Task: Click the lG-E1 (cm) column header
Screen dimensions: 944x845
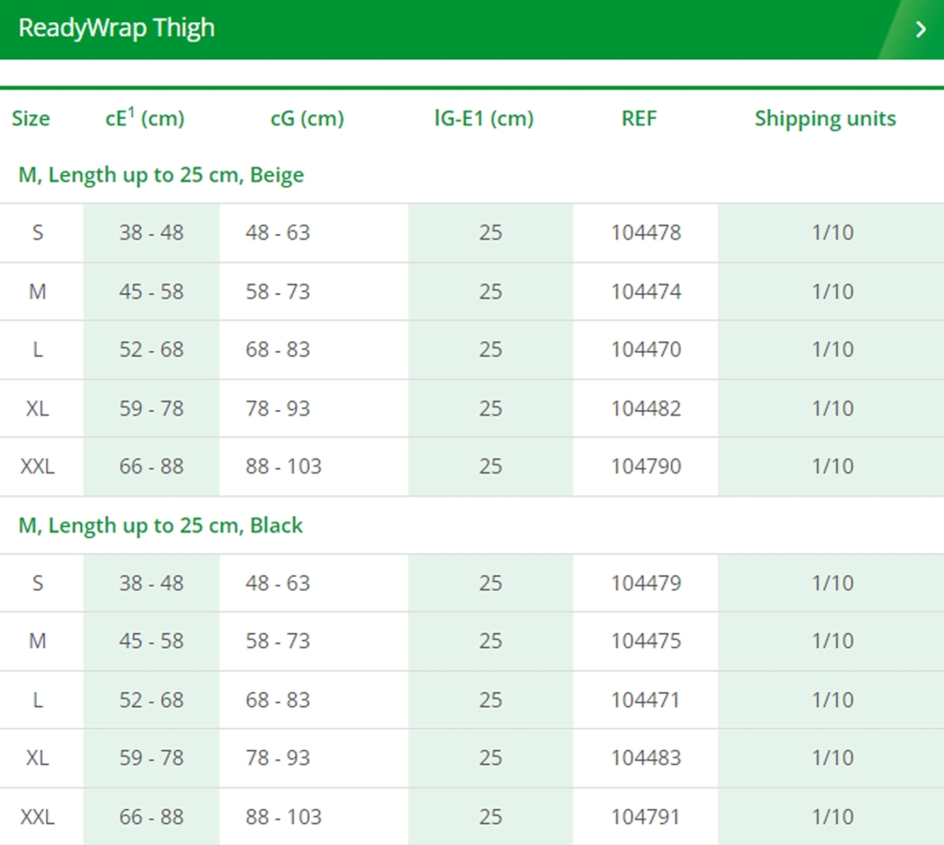Action: pyautogui.click(x=484, y=119)
